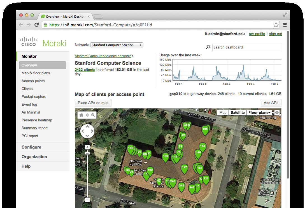Screen dimensions: 305x208
Task: Open map settings gear icon
Action: click(x=277, y=113)
